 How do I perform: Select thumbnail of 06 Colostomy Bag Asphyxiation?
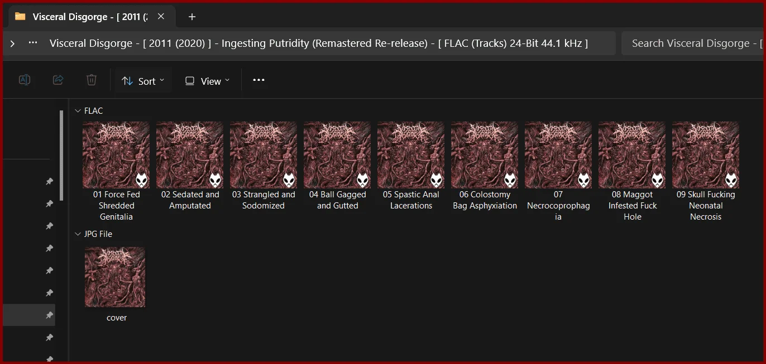pyautogui.click(x=485, y=155)
